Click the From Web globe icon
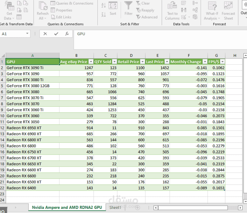The height and width of the screenshot is (213, 247). pos(19,10)
